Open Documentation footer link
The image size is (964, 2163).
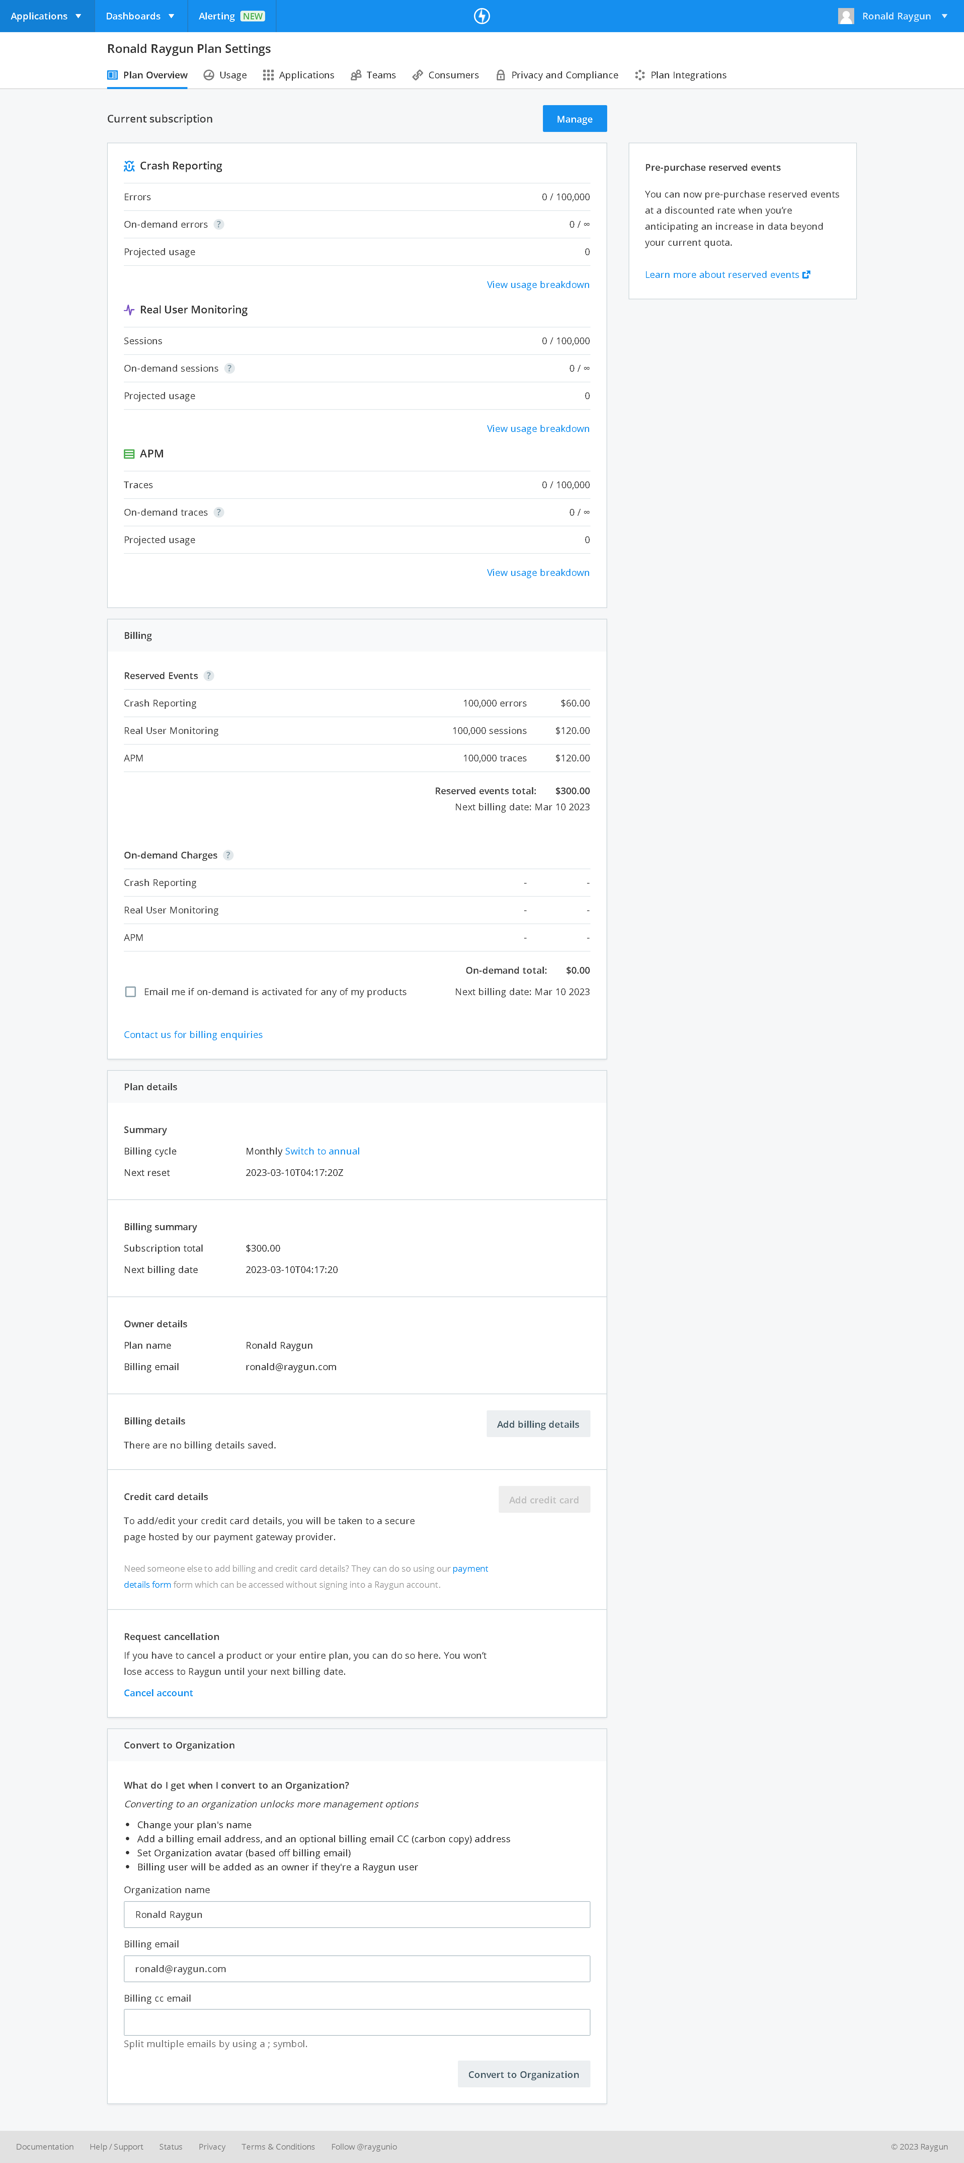coord(45,2147)
